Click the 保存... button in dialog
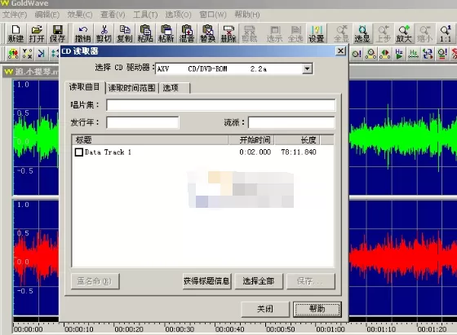The width and height of the screenshot is (457, 335). tap(311, 281)
